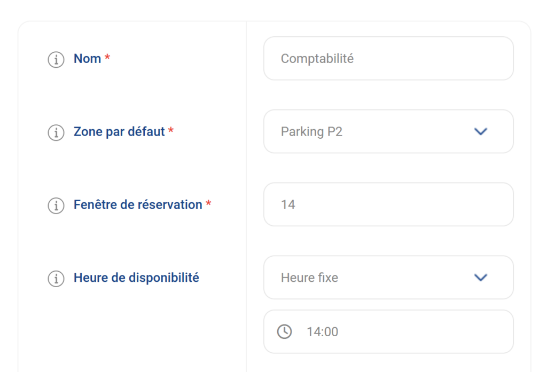Open the Parking P2 selection list
This screenshot has width=547, height=372.
(388, 131)
